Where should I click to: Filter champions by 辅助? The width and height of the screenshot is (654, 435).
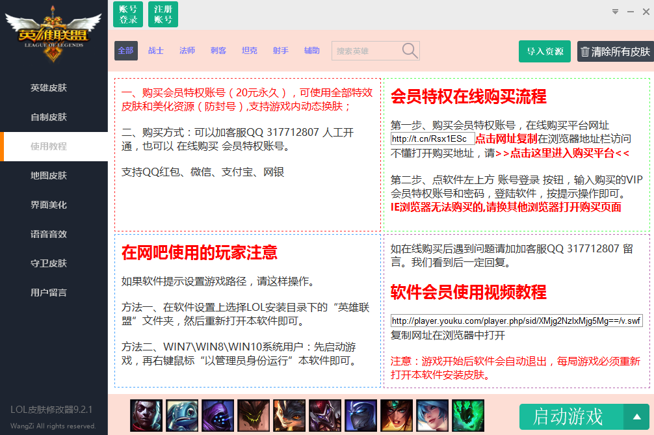pyautogui.click(x=312, y=51)
